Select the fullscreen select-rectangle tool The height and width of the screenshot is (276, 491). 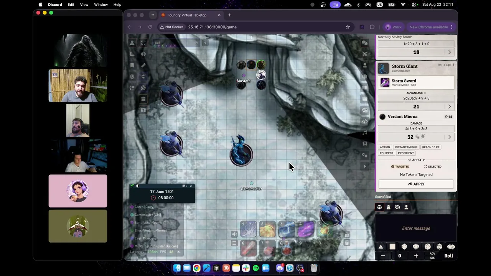(143, 43)
